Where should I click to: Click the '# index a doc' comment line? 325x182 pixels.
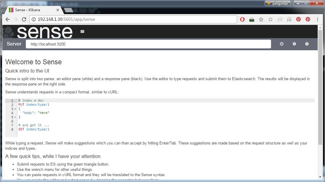point(31,100)
